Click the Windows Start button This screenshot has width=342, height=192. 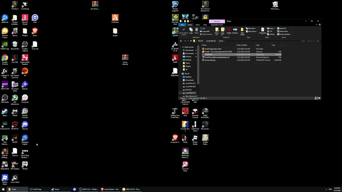[3, 189]
